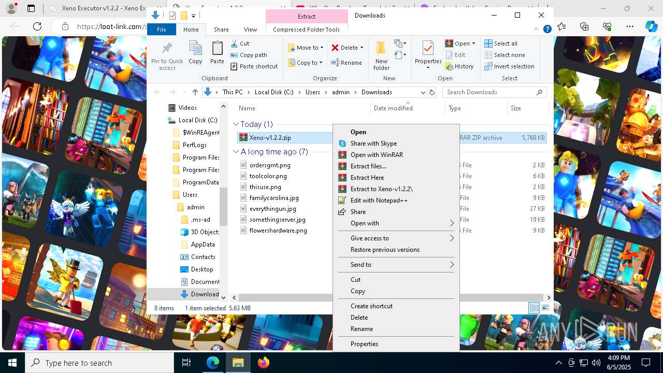Image resolution: width=663 pixels, height=373 pixels.
Task: Open Firefox from the taskbar
Action: click(263, 363)
